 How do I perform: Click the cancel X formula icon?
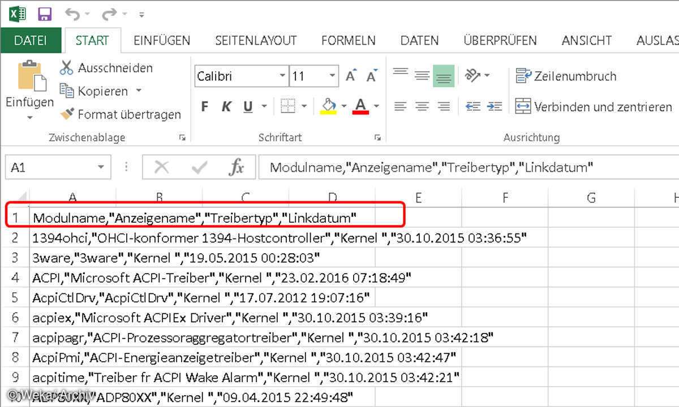coord(162,167)
